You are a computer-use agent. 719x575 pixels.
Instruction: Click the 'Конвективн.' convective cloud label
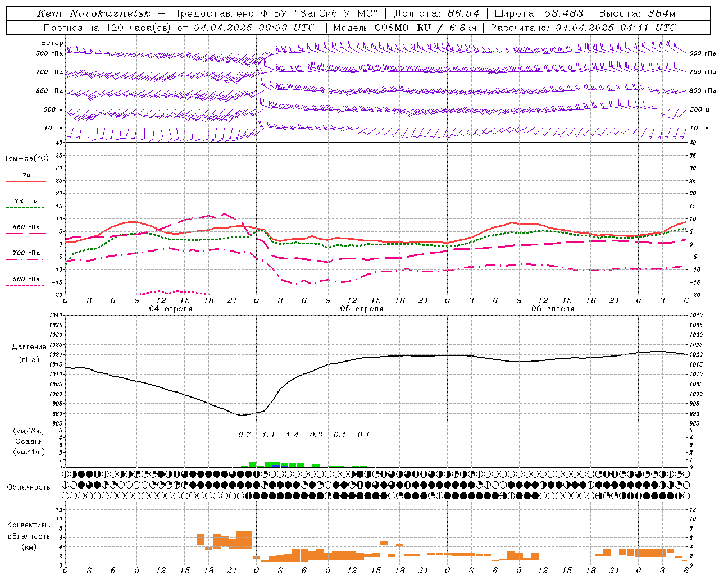point(29,525)
